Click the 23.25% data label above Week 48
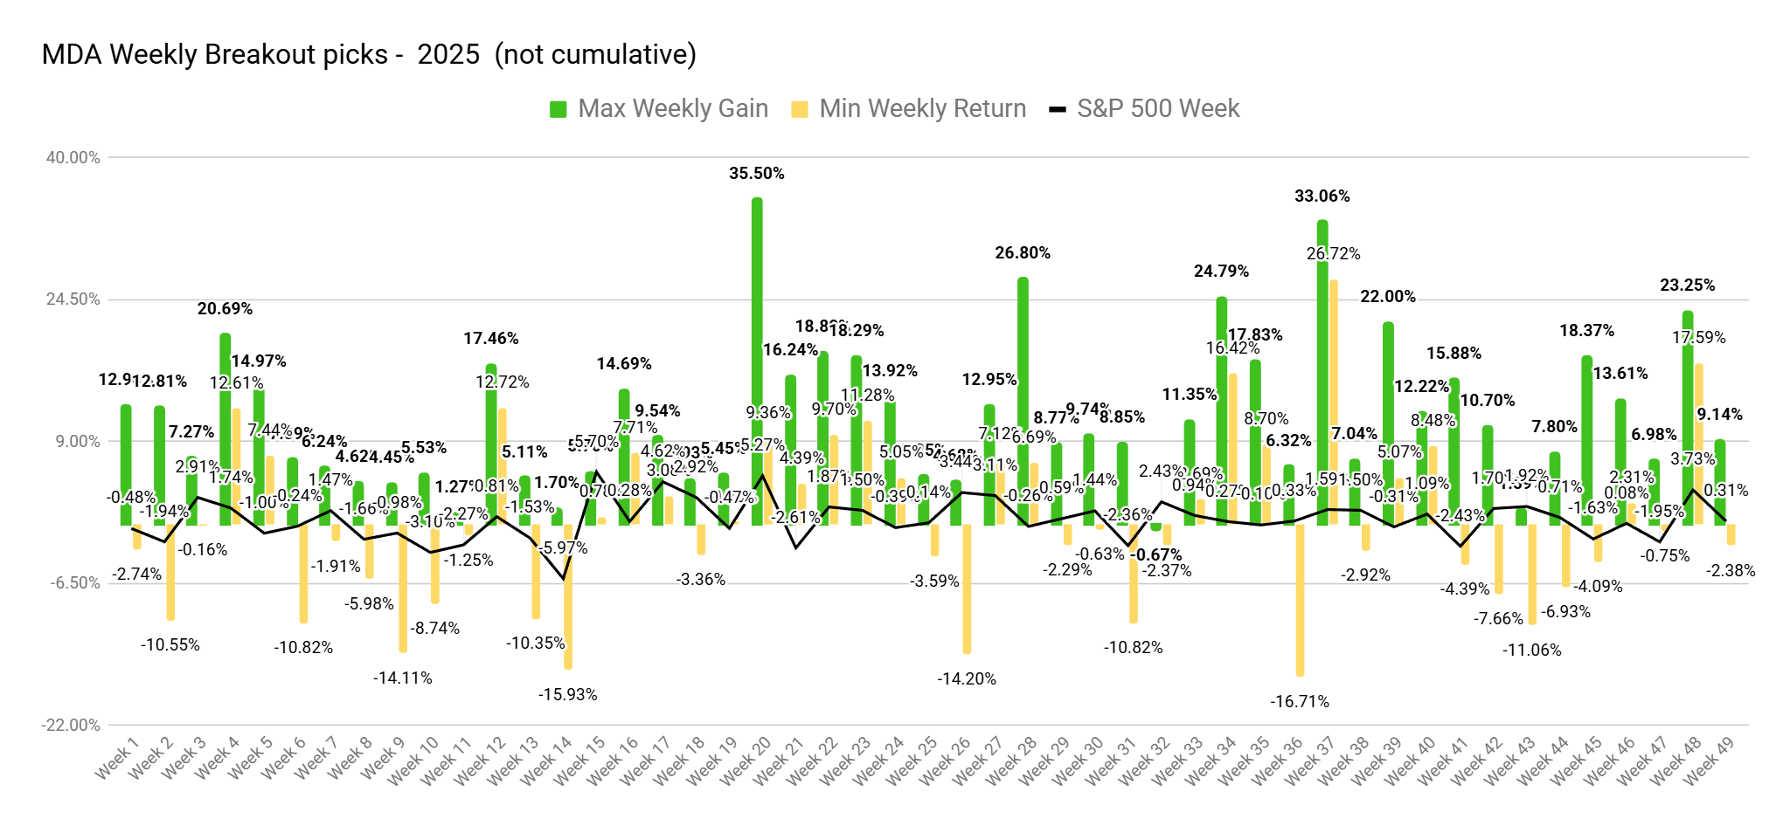This screenshot has height=826, width=1790. (x=1687, y=286)
